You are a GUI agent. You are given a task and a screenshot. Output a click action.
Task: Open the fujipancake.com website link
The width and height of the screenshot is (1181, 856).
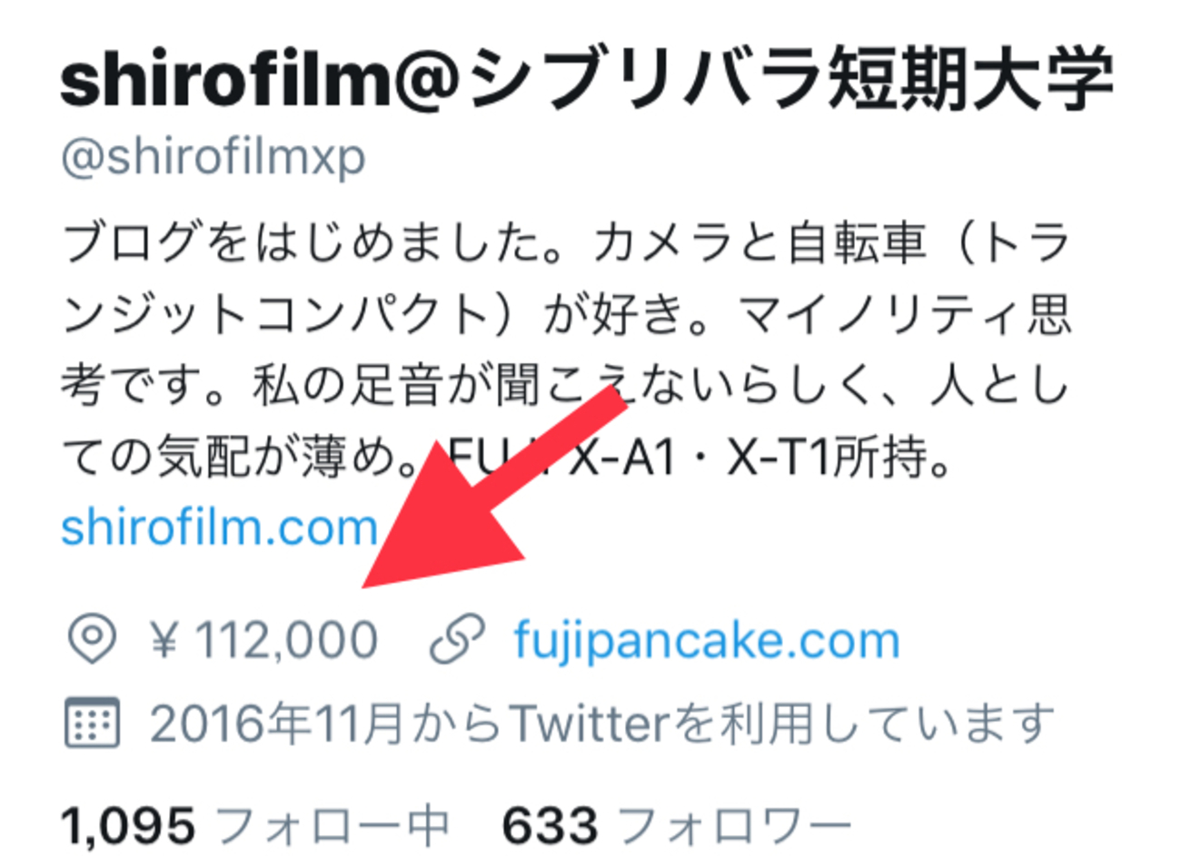point(707,641)
